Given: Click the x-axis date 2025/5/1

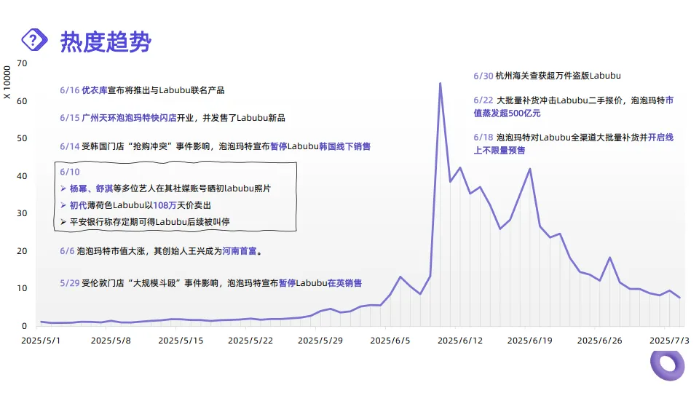Looking at the screenshot, I should coord(41,341).
